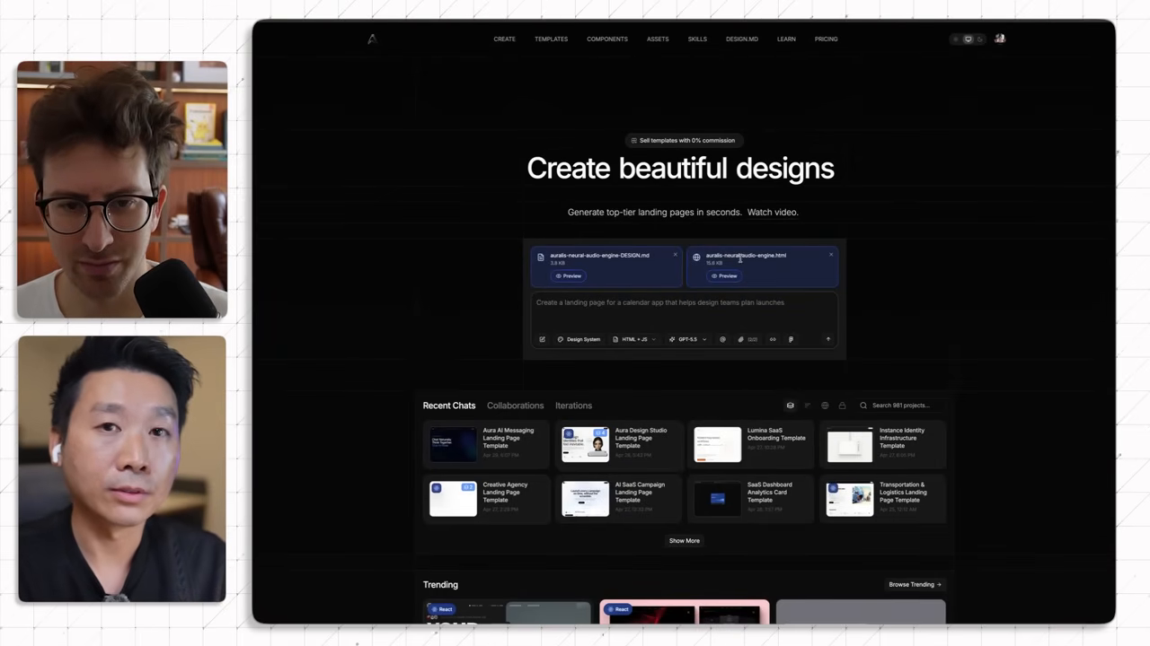This screenshot has height=646, width=1150.
Task: Open AI SaaS Campaign Landing Page thumbnail
Action: coord(585,499)
